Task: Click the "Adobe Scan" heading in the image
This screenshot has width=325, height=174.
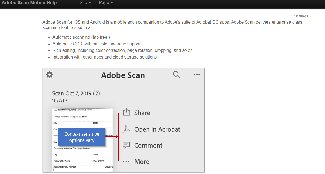Action: (123, 75)
